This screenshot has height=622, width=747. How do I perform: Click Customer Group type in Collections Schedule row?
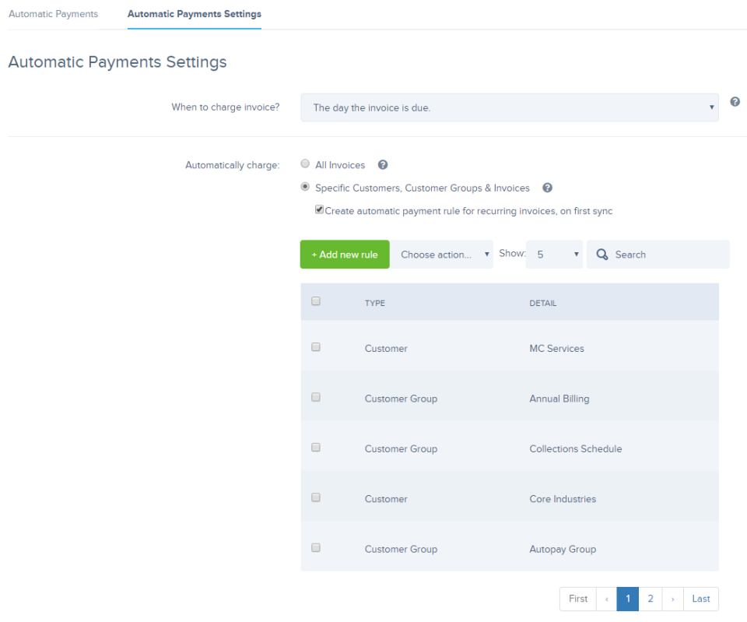(401, 448)
